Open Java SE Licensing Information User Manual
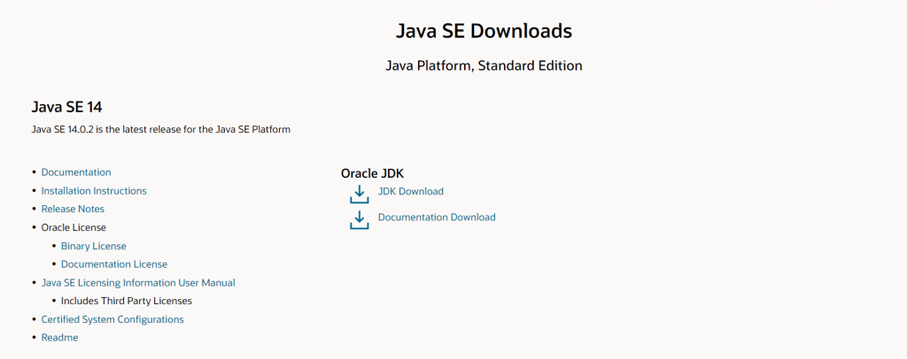 (x=138, y=283)
